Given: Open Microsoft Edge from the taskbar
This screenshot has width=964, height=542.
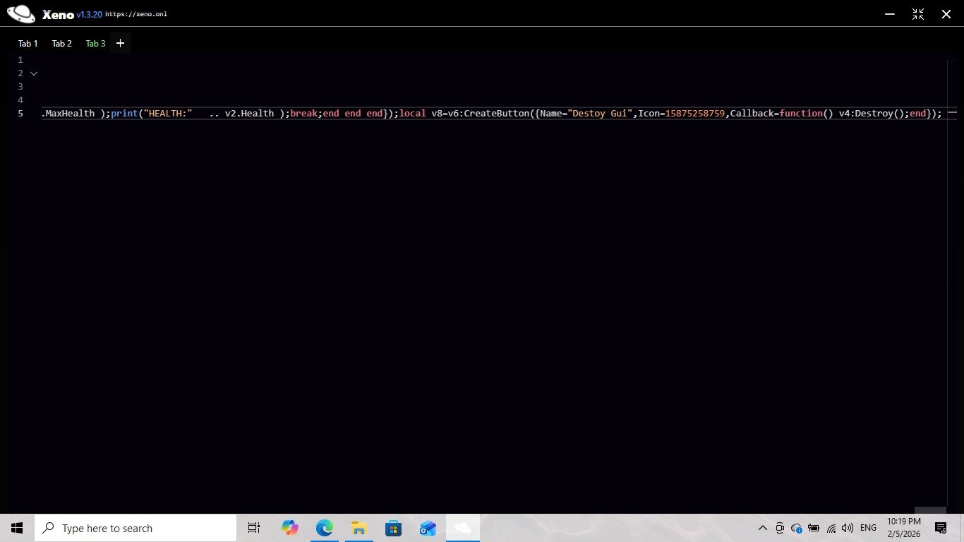Looking at the screenshot, I should (324, 528).
